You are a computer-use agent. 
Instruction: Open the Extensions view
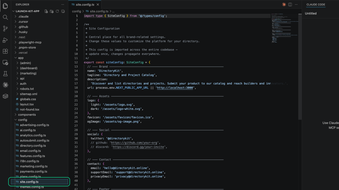coord(5,51)
